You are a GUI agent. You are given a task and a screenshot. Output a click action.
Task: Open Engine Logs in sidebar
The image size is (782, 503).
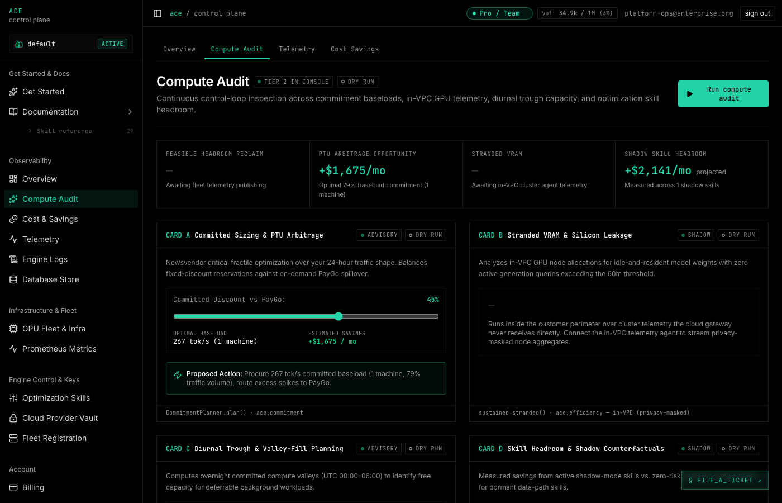click(71, 259)
